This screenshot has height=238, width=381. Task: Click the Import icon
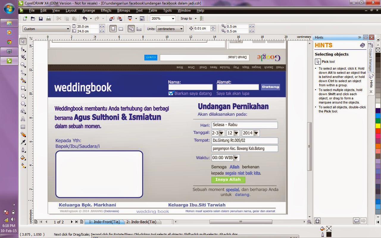[112, 18]
